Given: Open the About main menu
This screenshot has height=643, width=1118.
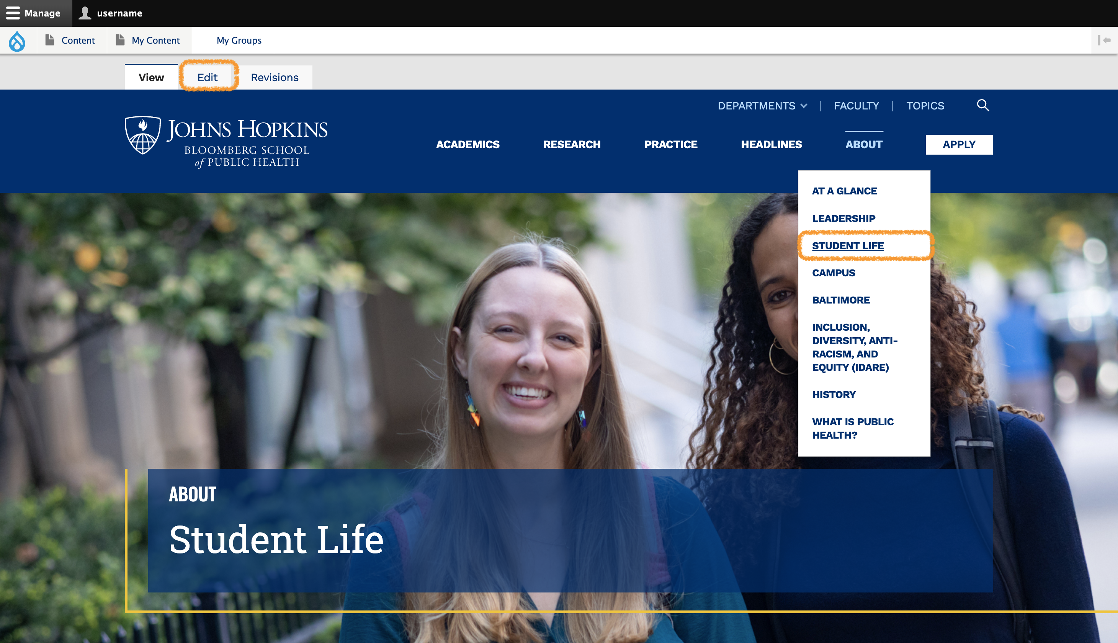Looking at the screenshot, I should 863,144.
